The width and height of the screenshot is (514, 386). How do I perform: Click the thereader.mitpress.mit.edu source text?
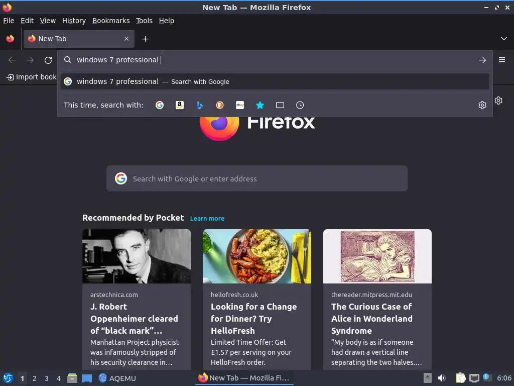pos(371,295)
